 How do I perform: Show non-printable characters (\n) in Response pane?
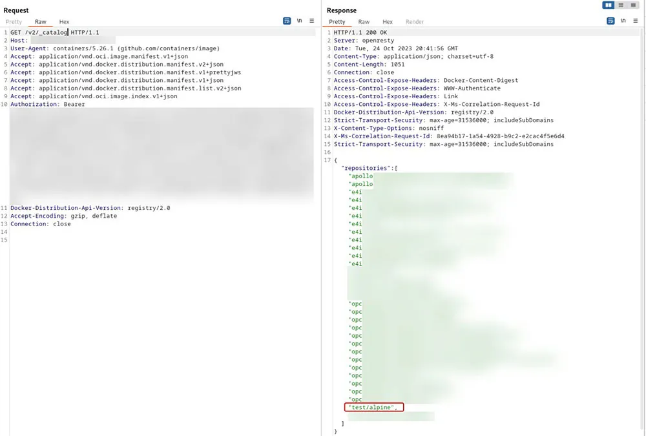[x=623, y=21]
